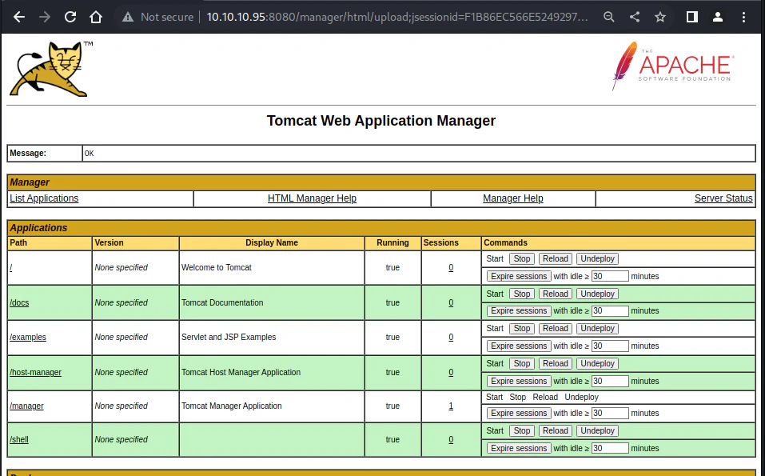Viewport: 765px width, 476px height.
Task: Open the side panel icon
Action: click(691, 17)
